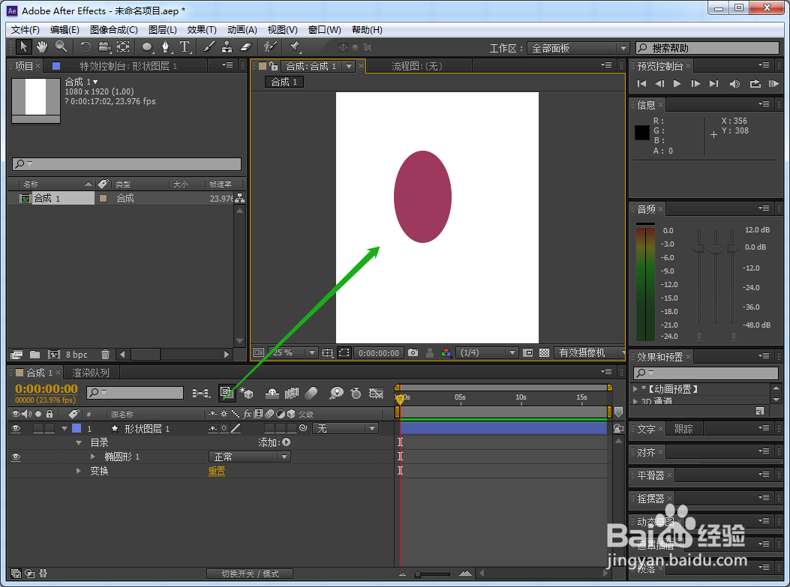Toggle the viewer lock icon

274,66
